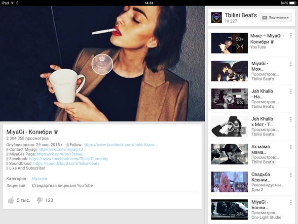The width and height of the screenshot is (298, 224).
Task: Subscribe with the Подписаться button
Action: (275, 18)
